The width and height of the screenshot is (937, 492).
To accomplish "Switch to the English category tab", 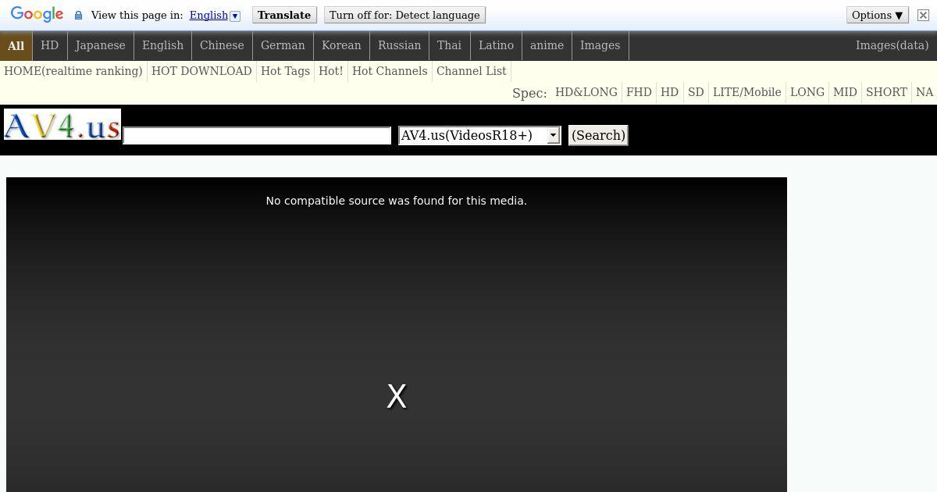I will click(162, 45).
